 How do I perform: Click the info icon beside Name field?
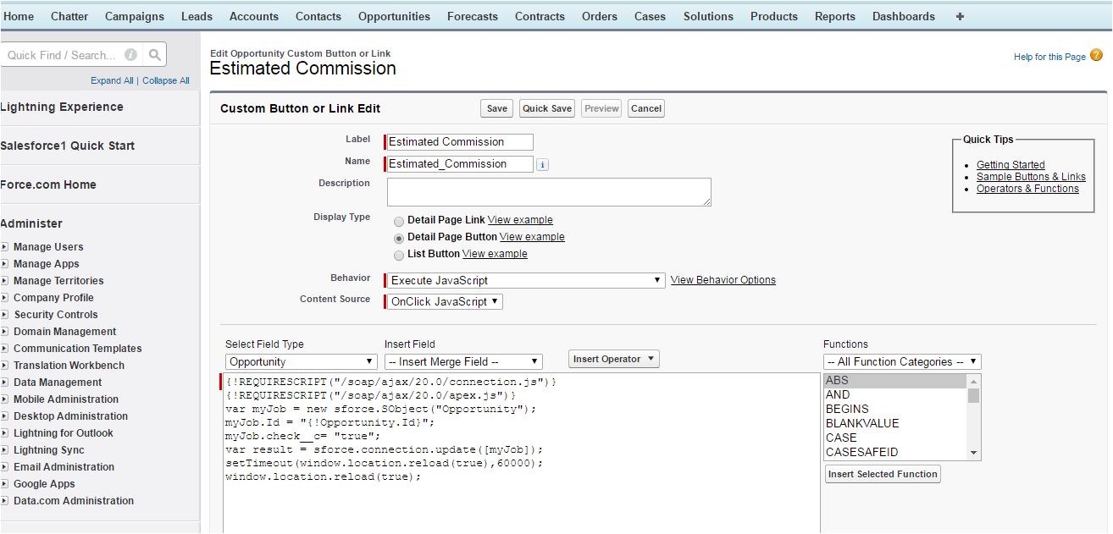coord(542,165)
